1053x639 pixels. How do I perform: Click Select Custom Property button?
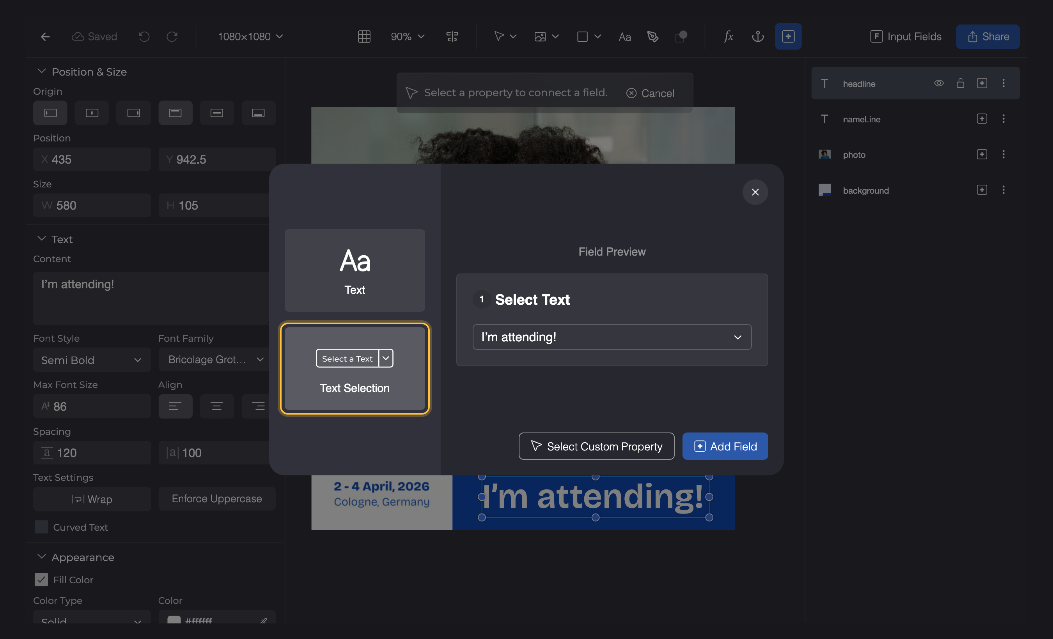(x=596, y=446)
